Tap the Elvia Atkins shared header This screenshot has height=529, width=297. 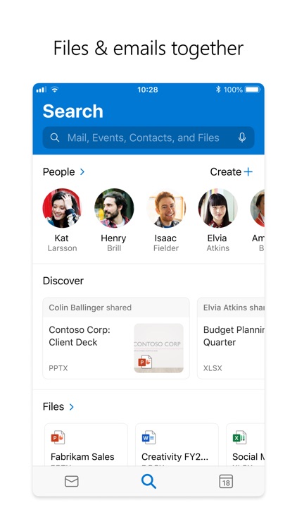(x=231, y=308)
